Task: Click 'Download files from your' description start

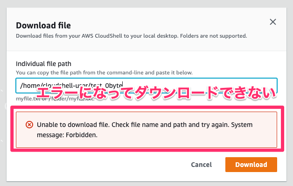Action: point(48,36)
